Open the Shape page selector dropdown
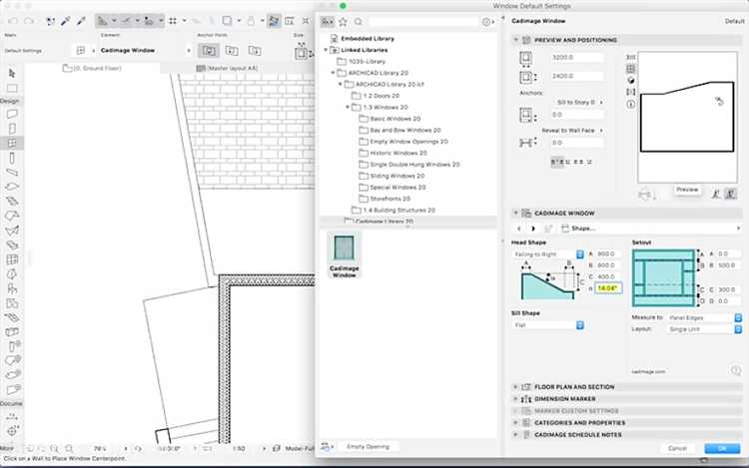The width and height of the screenshot is (749, 468). point(650,229)
